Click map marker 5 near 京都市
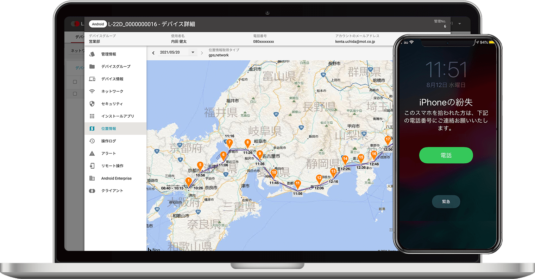Screen dimensions: 535x279 [x=200, y=166]
